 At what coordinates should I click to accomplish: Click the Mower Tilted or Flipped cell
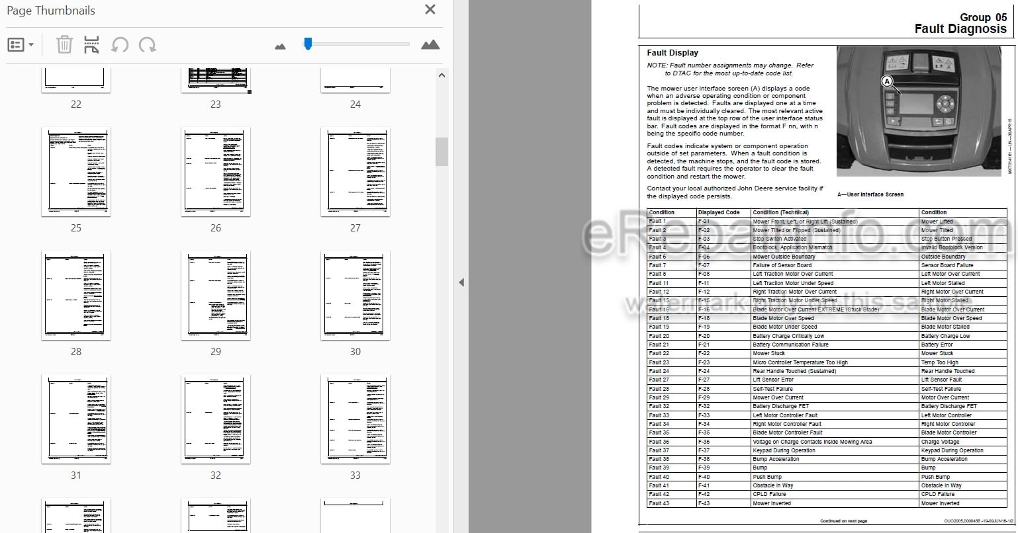point(835,230)
